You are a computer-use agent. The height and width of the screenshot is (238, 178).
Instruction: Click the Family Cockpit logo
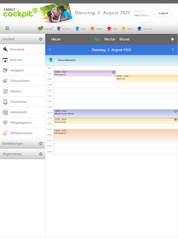(x=20, y=13)
